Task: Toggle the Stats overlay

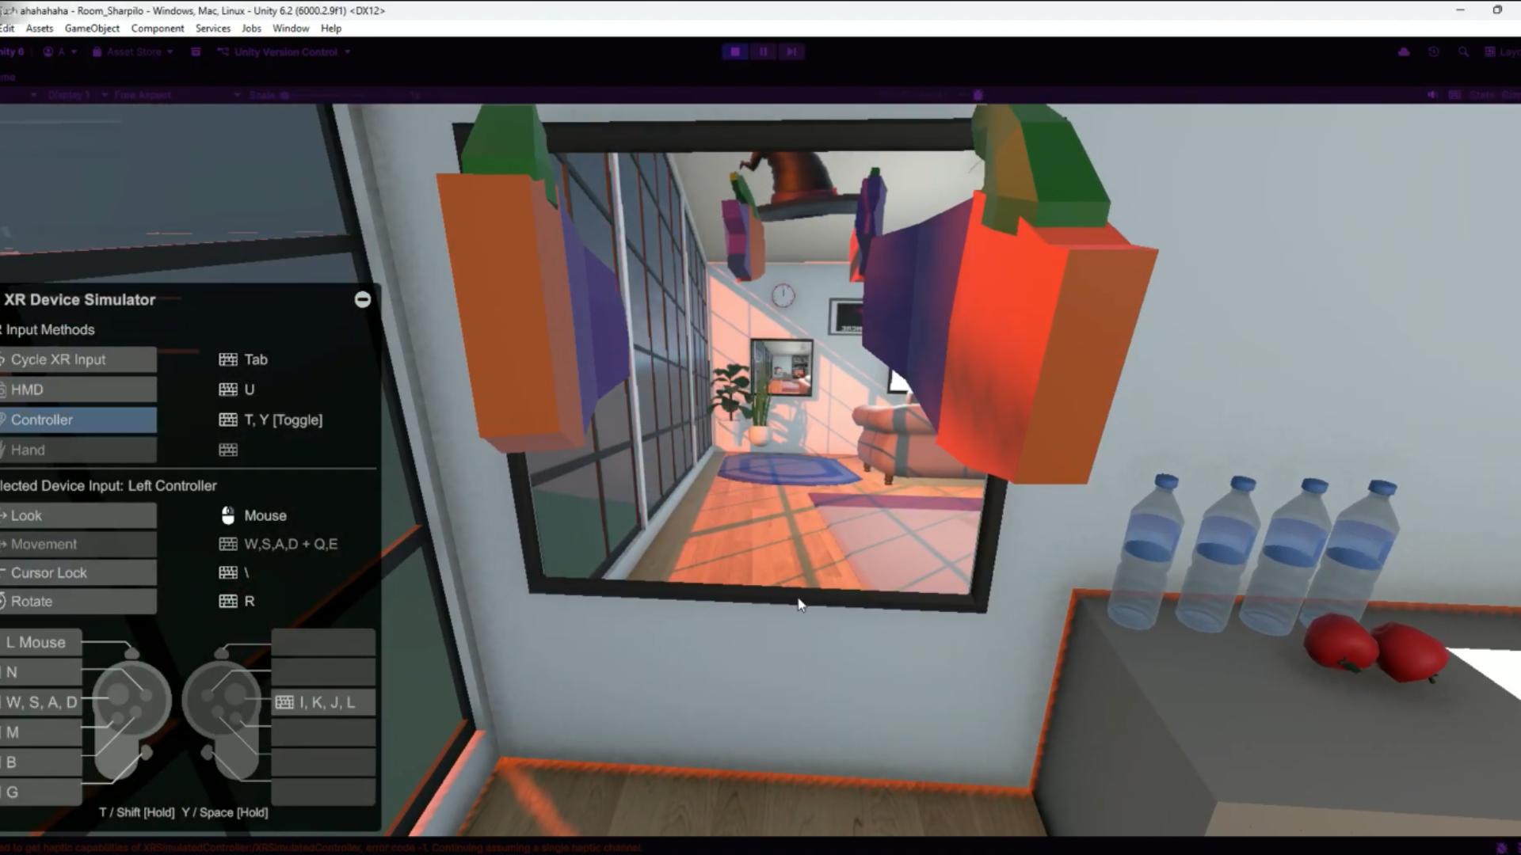Action: tap(1481, 95)
